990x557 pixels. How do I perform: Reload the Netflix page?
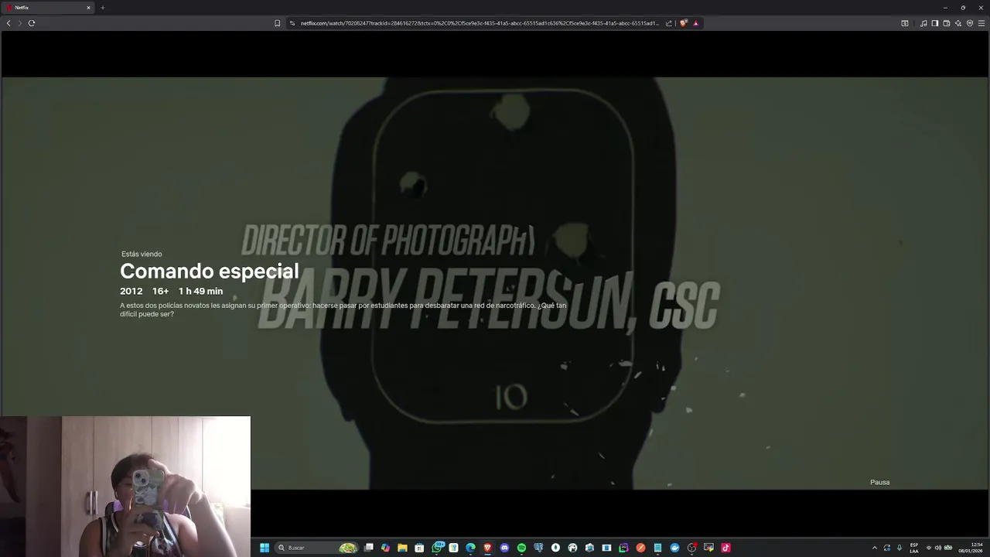click(32, 23)
